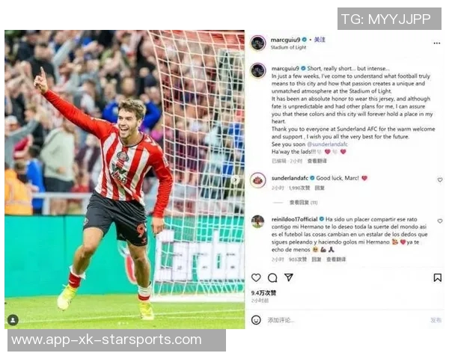Viewport: 449px width, 359px height.
Task: Click the tagged people icon on photo
Action: coord(13,320)
